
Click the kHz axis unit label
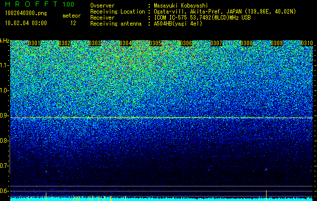pos(5,41)
